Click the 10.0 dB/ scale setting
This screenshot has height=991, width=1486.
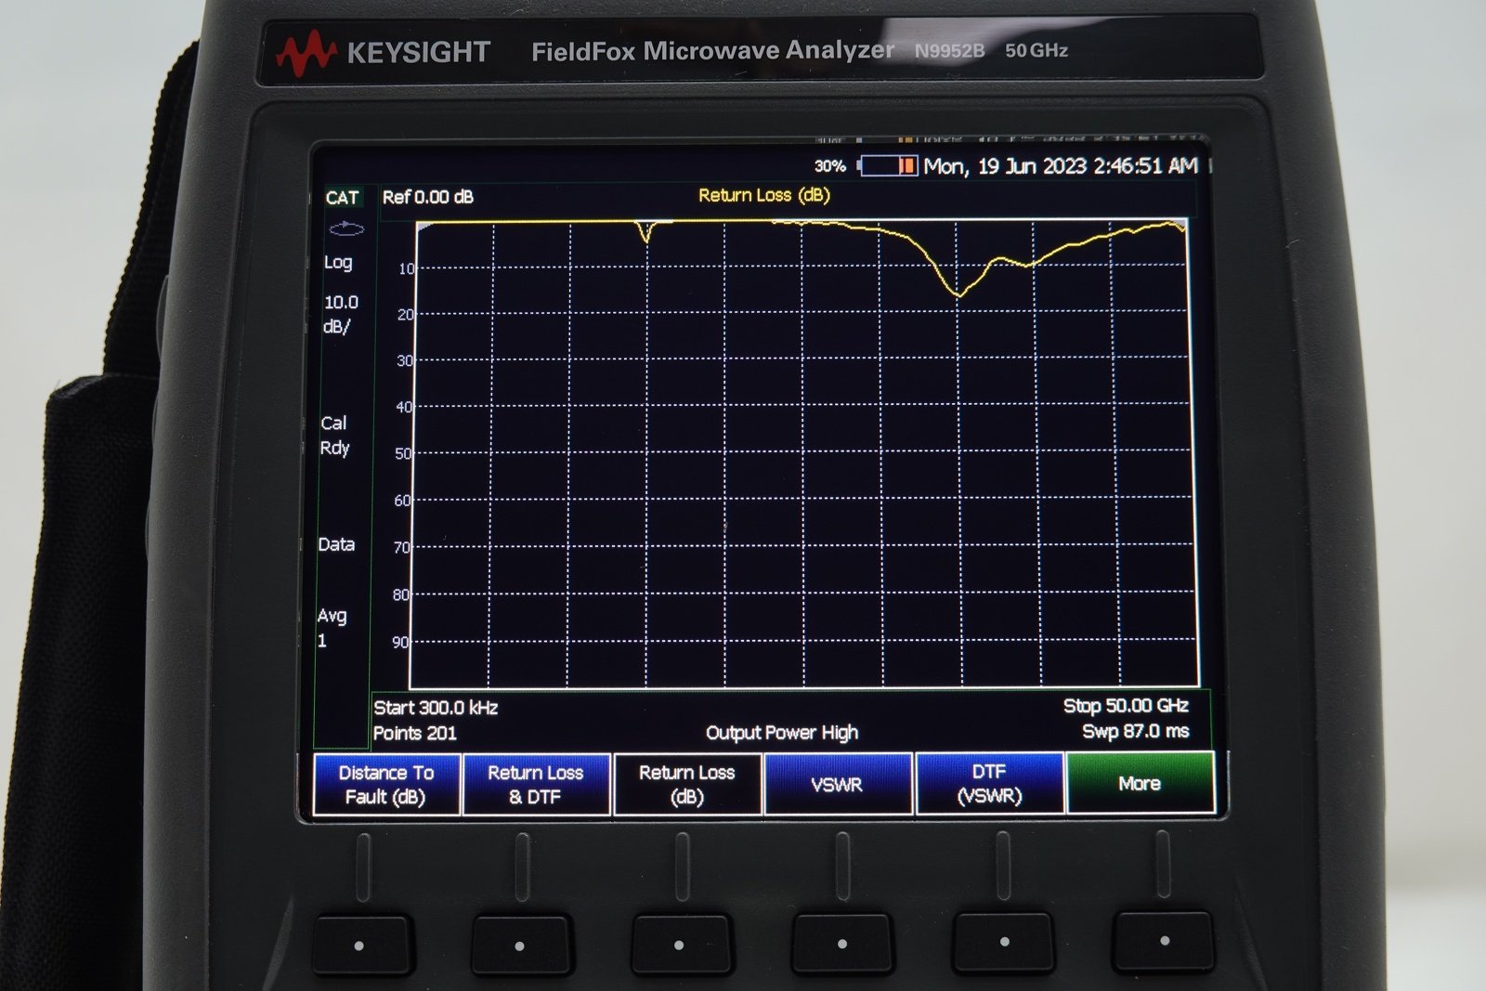(340, 314)
